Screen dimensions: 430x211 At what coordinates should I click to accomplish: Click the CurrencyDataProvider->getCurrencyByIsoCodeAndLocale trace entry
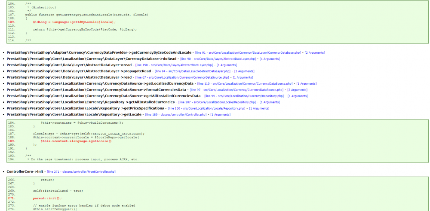[99, 52]
